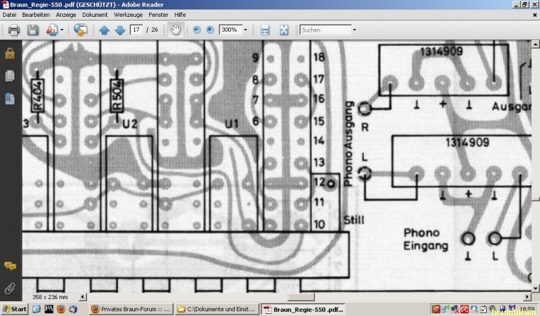This screenshot has width=540, height=316.
Task: Open the Comments panel icon
Action: click(x=10, y=265)
